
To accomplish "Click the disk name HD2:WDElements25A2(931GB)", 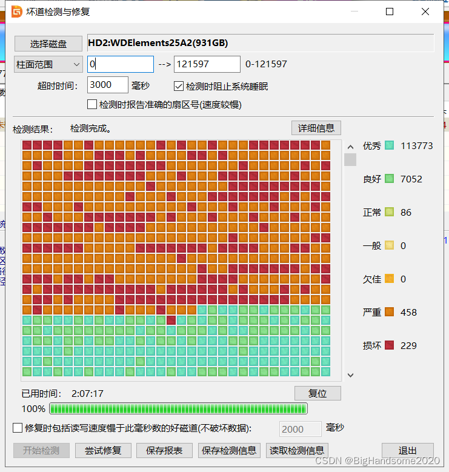I will [158, 43].
